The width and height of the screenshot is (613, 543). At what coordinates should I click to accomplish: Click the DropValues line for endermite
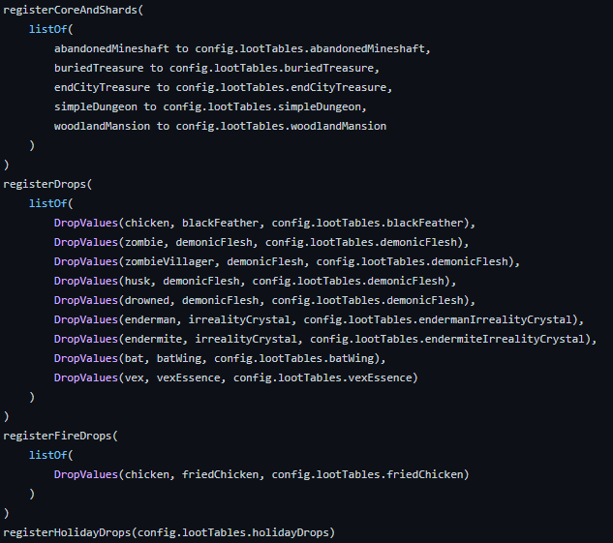325,339
